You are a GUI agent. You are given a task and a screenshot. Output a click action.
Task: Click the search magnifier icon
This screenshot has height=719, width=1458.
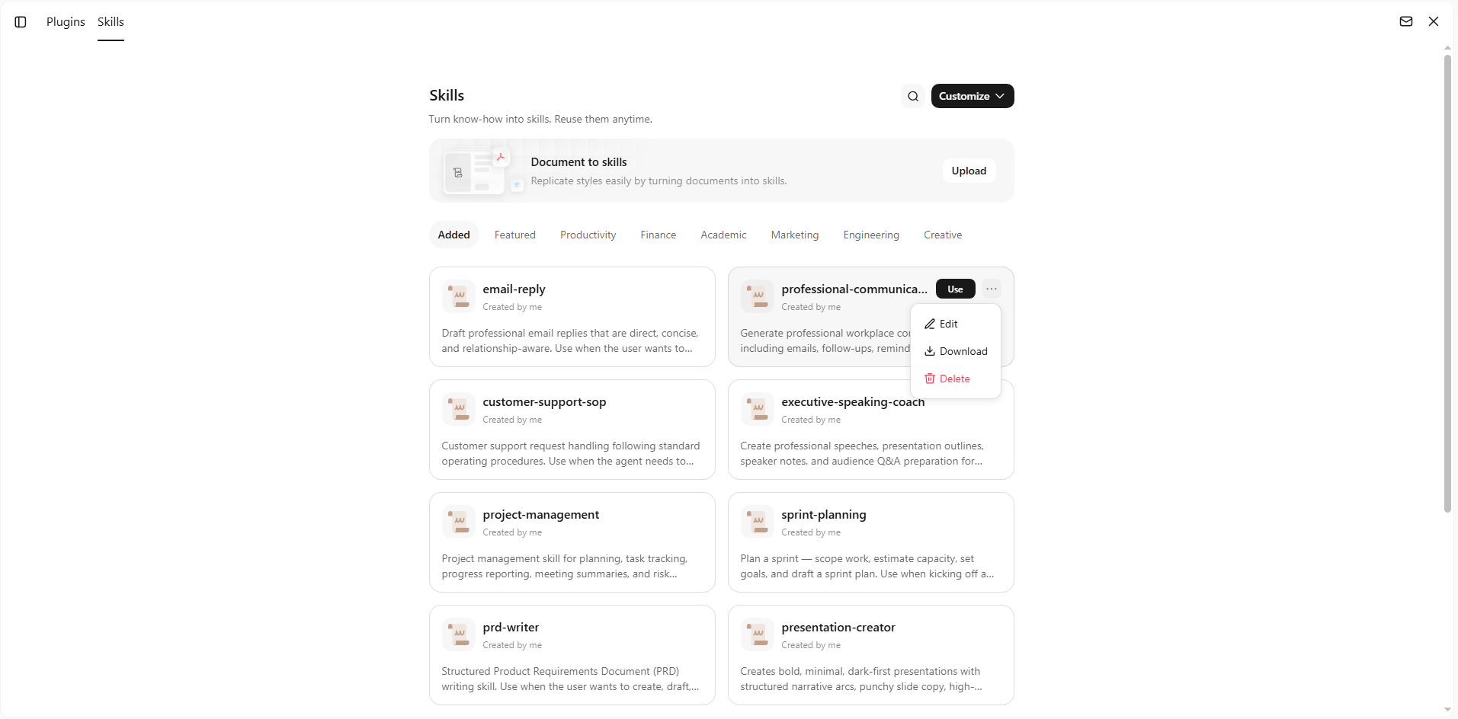(x=913, y=96)
